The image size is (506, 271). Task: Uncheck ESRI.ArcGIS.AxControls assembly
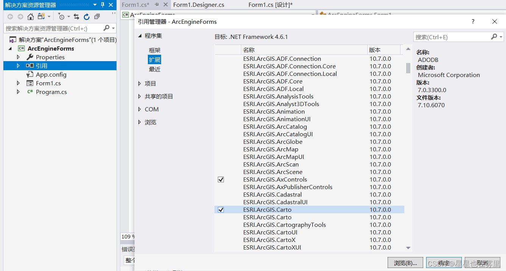click(220, 179)
